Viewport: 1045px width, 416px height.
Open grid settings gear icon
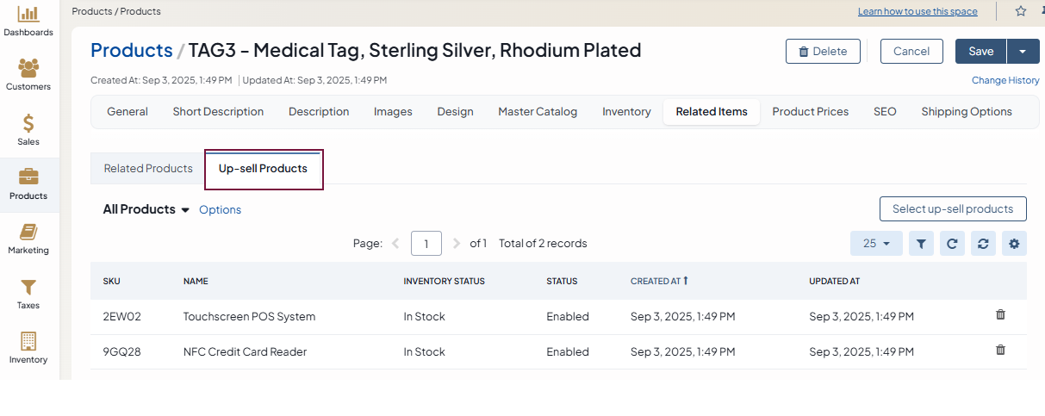pos(1014,244)
